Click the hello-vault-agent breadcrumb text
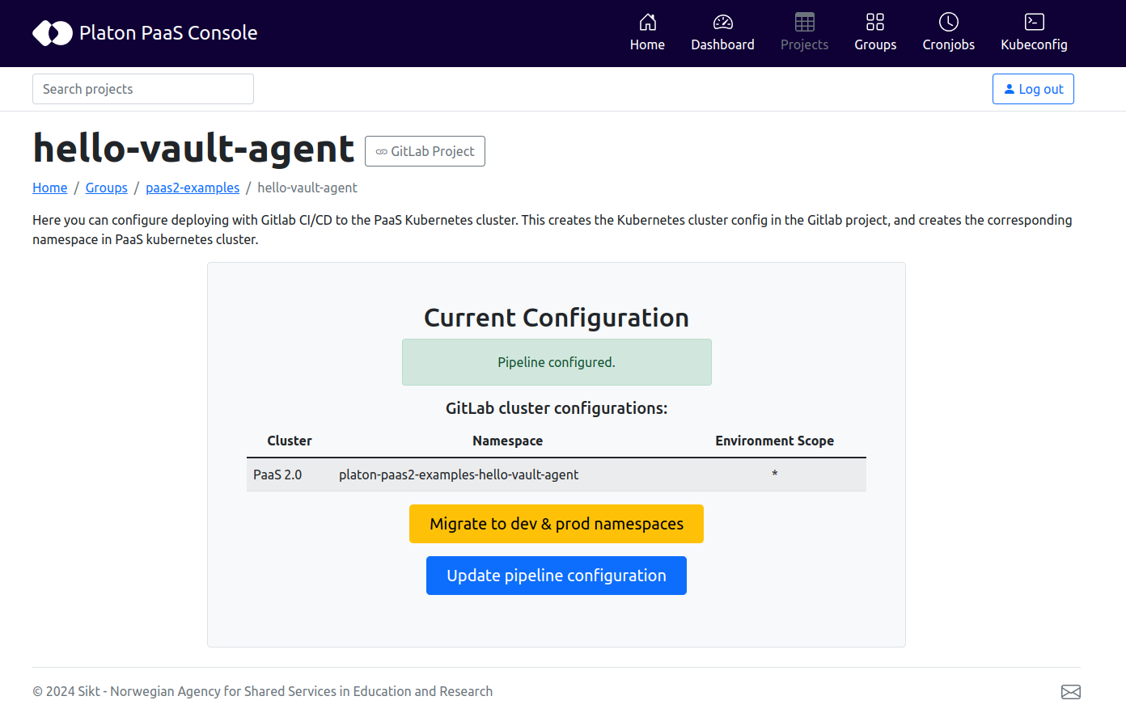1126x713 pixels. coord(307,188)
